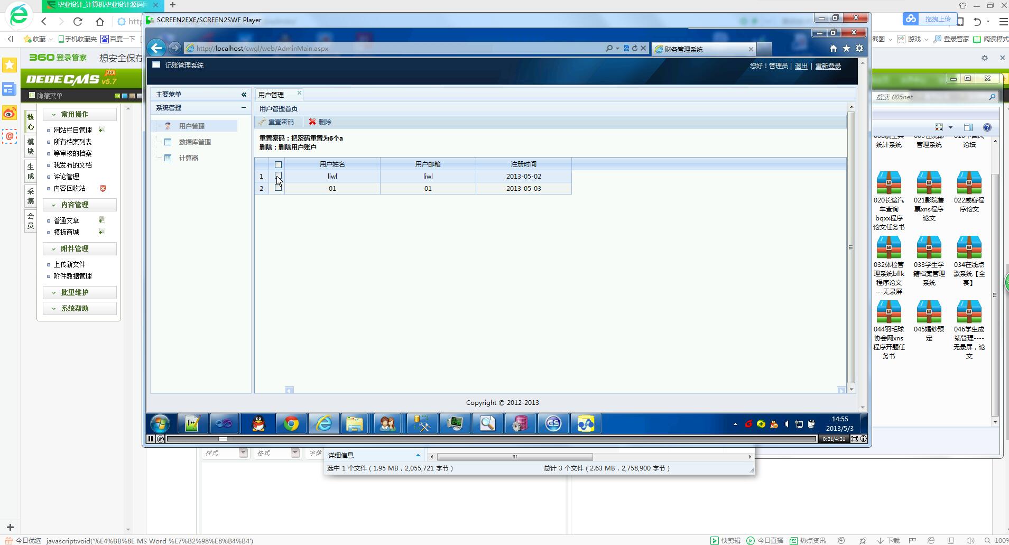
Task: Open 内容回收站 in DedeCMS menu
Action: (x=69, y=188)
